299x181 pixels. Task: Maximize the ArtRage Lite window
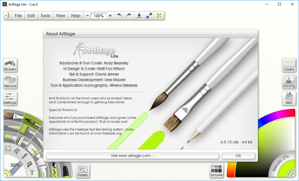pos(279,4)
